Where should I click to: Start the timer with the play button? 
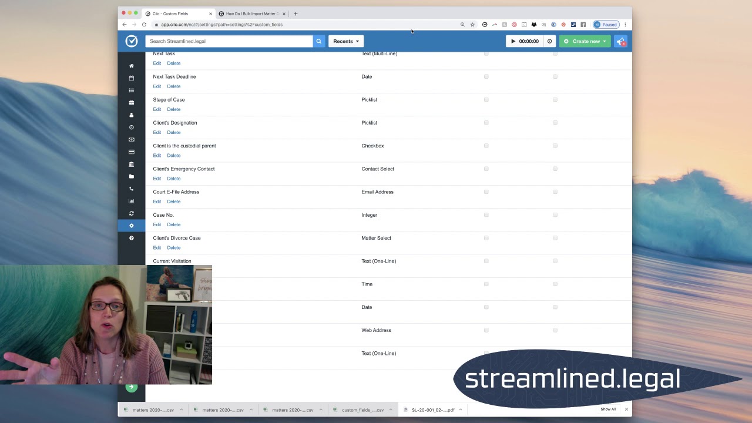pyautogui.click(x=513, y=41)
